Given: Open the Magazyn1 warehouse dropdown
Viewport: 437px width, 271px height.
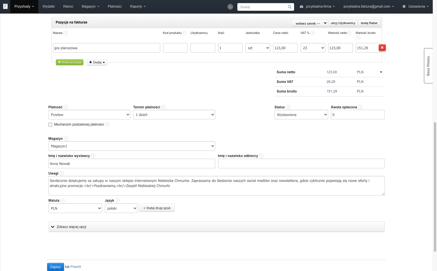Looking at the screenshot, I should click(x=132, y=146).
